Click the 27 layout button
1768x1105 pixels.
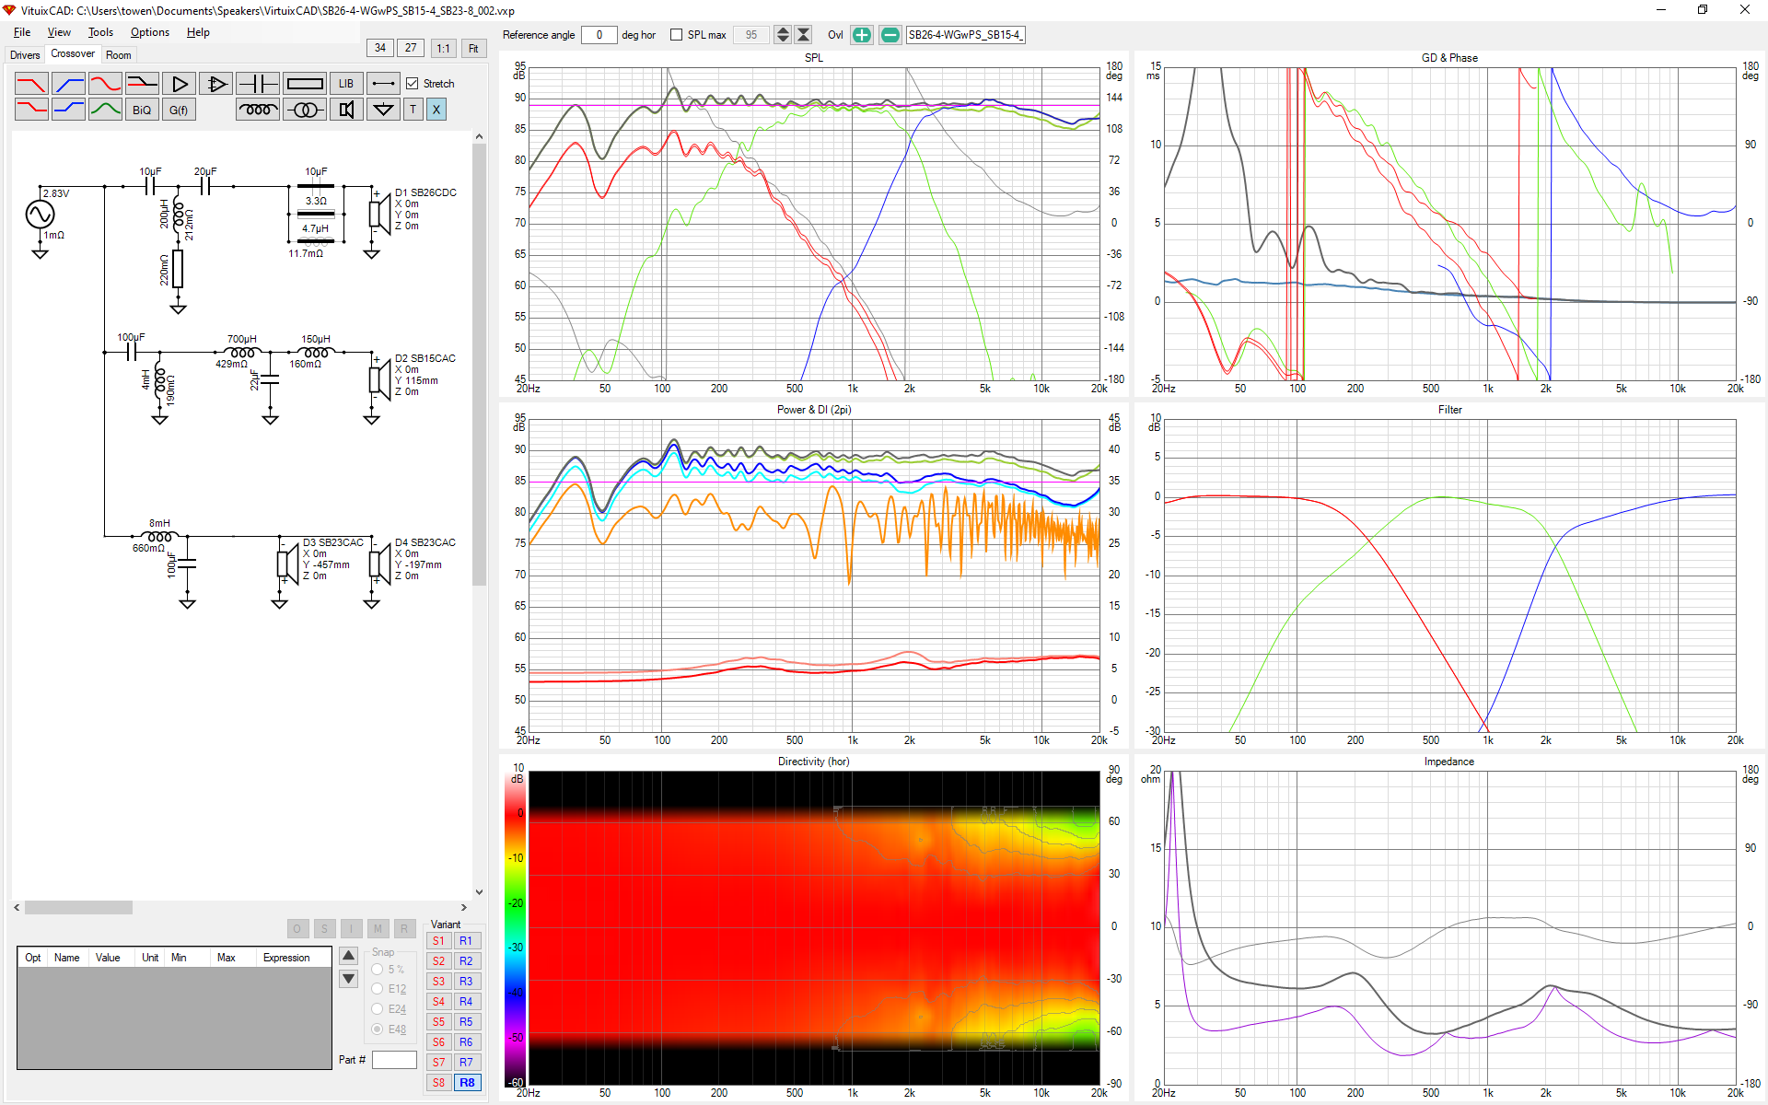tap(411, 48)
